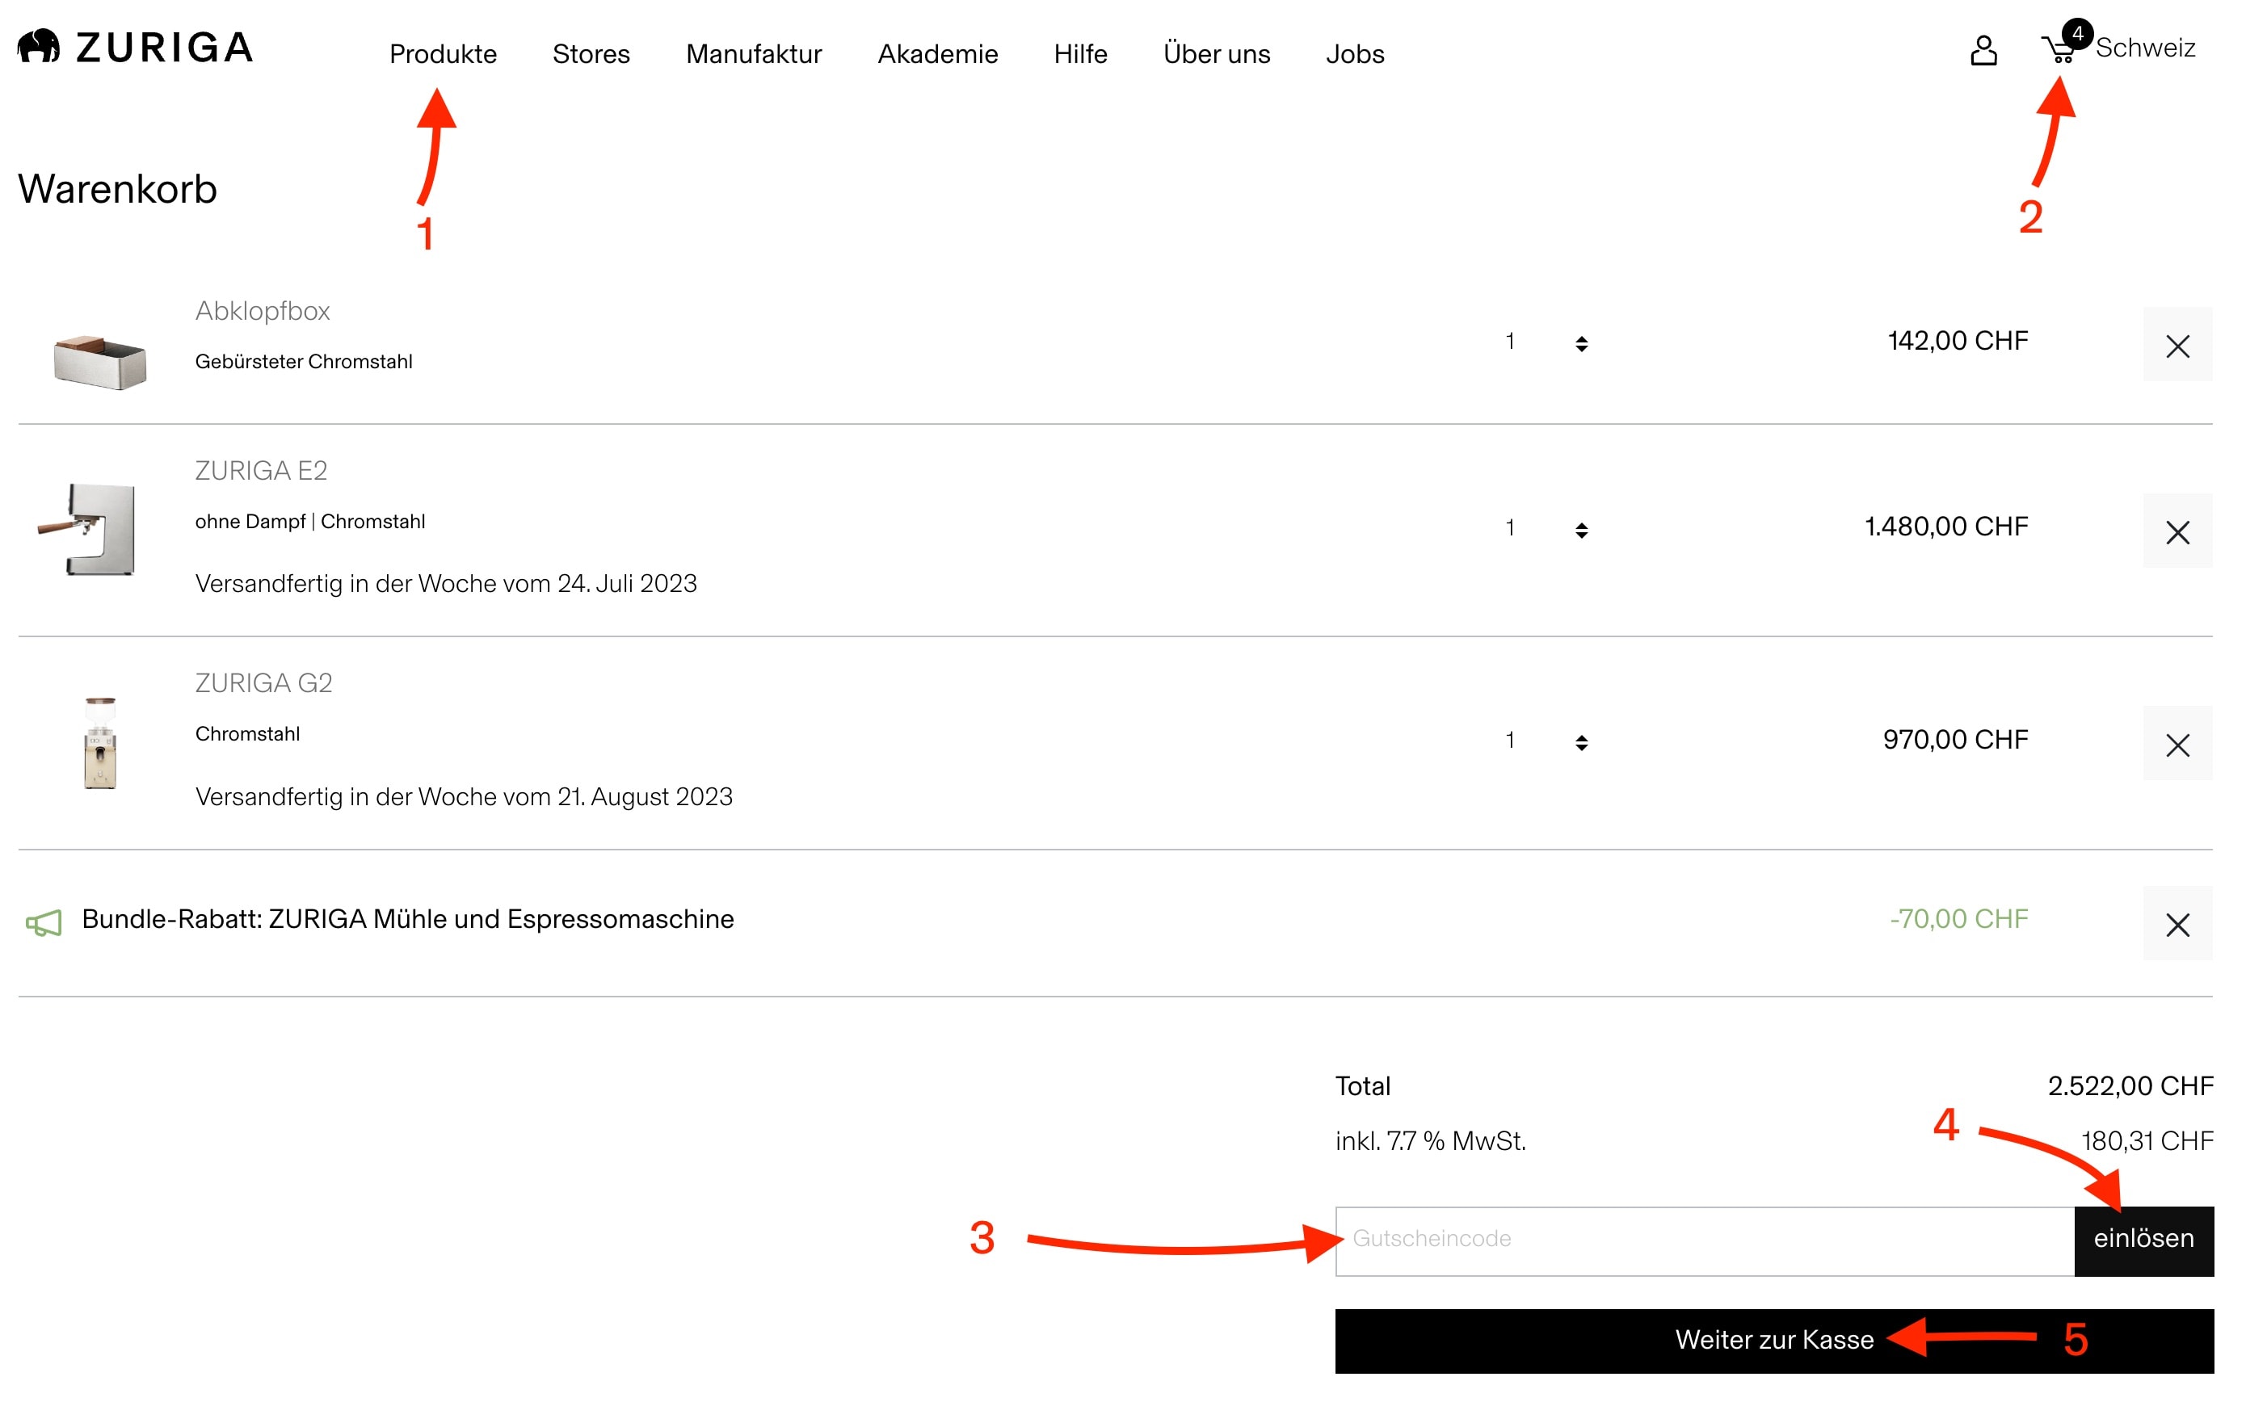Select 'Versandfertig in der Woche vom 24. Juli 2023'
Screen dimensions: 2267x1402
445,583
